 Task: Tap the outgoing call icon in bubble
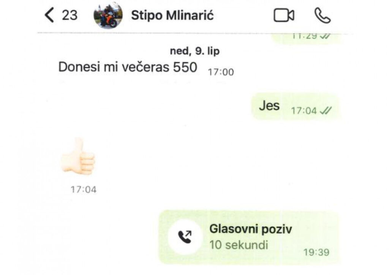[185, 237]
